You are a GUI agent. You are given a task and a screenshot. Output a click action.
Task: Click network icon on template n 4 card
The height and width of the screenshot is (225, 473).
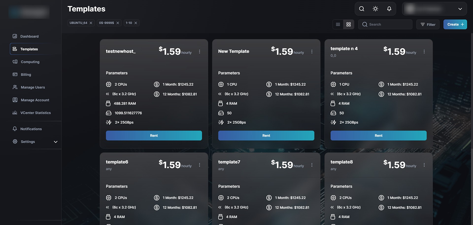coord(333,122)
